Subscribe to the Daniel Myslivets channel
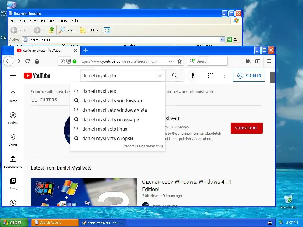 246,128
